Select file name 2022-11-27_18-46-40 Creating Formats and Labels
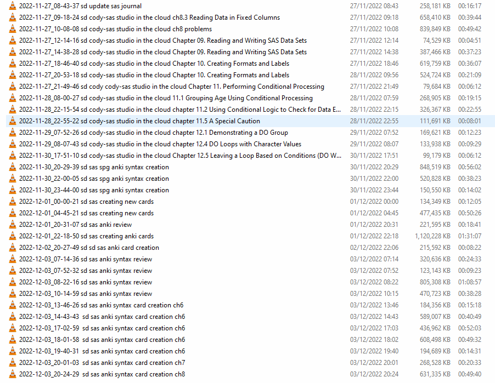This screenshot has width=495, height=383. pos(154,64)
